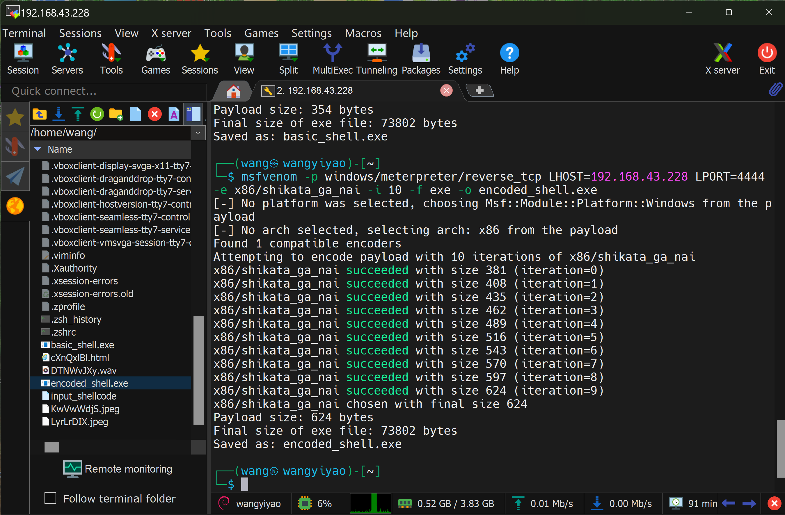Enable Follow terminal folder checkbox

50,498
